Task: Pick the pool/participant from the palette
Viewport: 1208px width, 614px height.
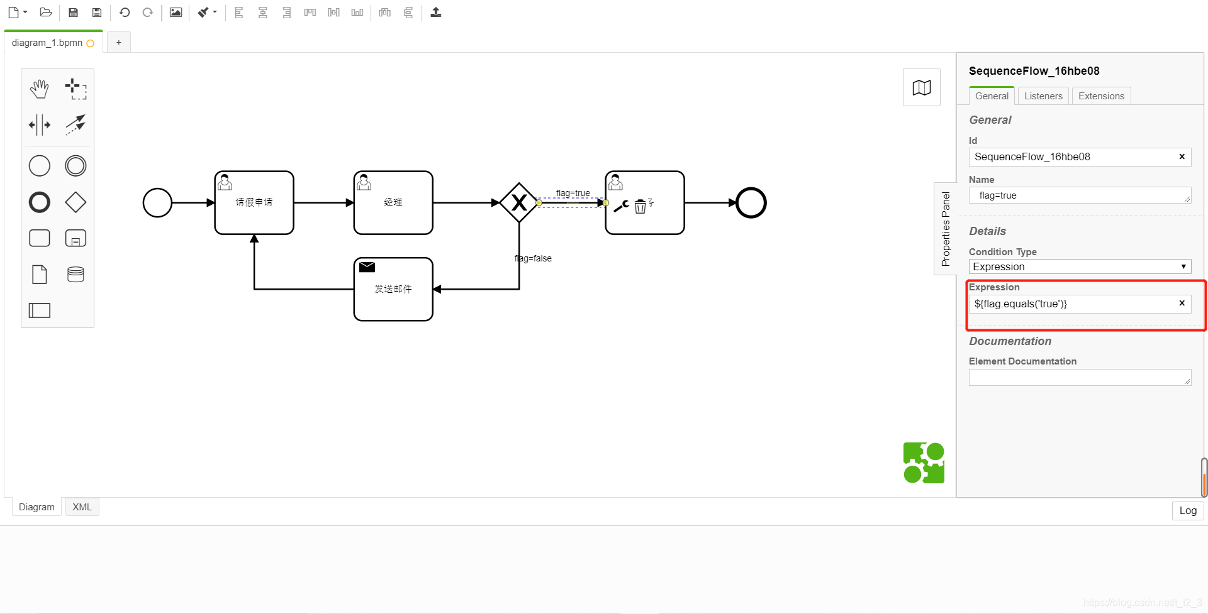Action: pos(40,310)
